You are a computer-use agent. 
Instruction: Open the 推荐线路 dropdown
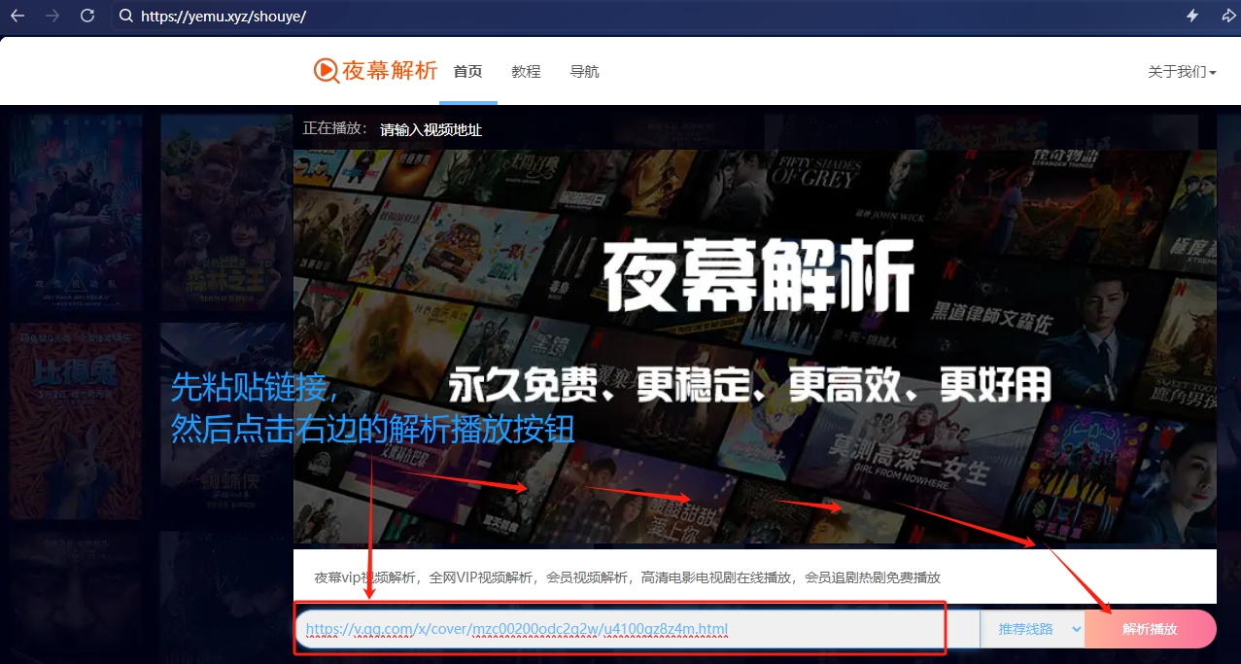coord(1032,629)
